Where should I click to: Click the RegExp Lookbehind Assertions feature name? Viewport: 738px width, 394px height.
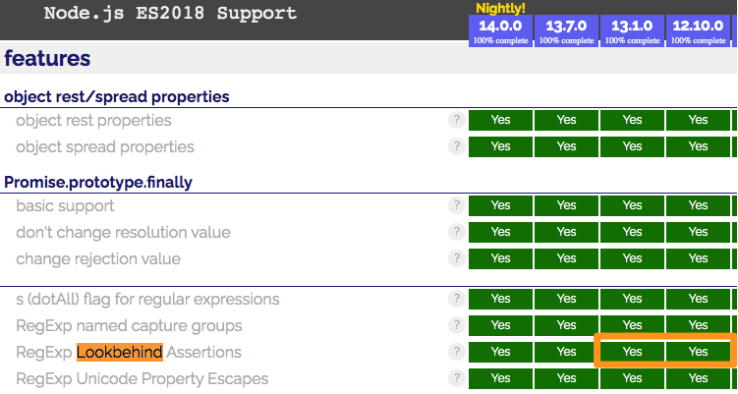coord(129,352)
